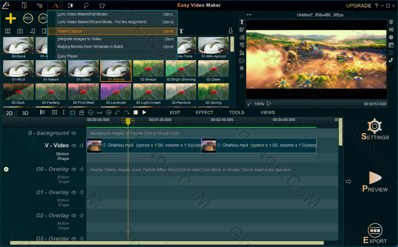
Task: Click the REC record button
Action: point(28,19)
